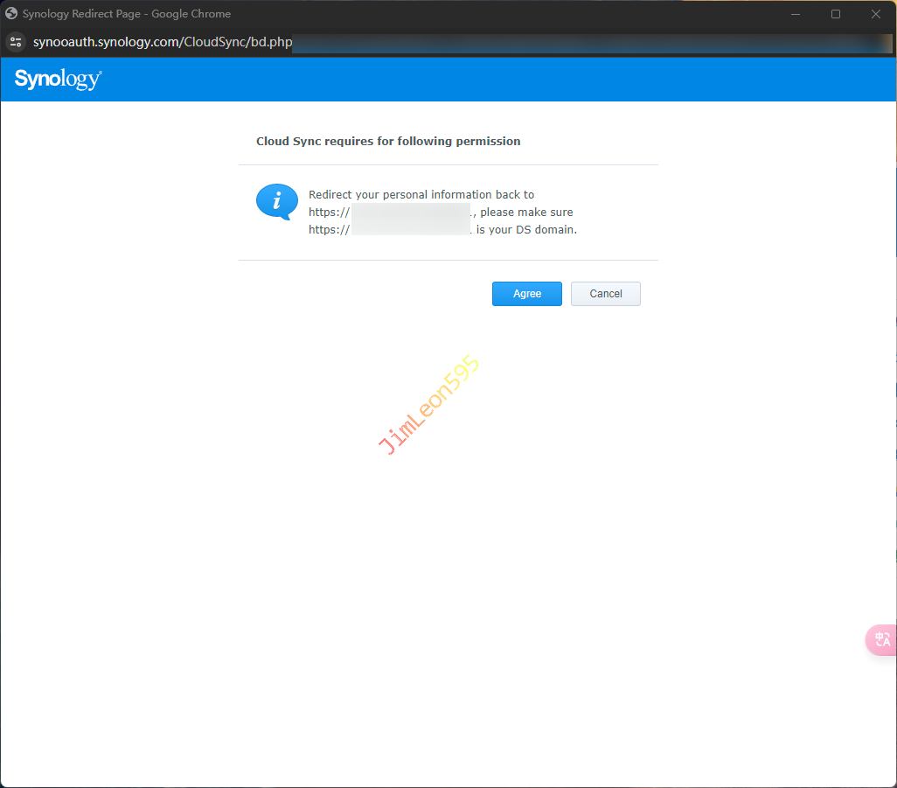The image size is (897, 788).
Task: Click the Agree button
Action: pyautogui.click(x=526, y=294)
